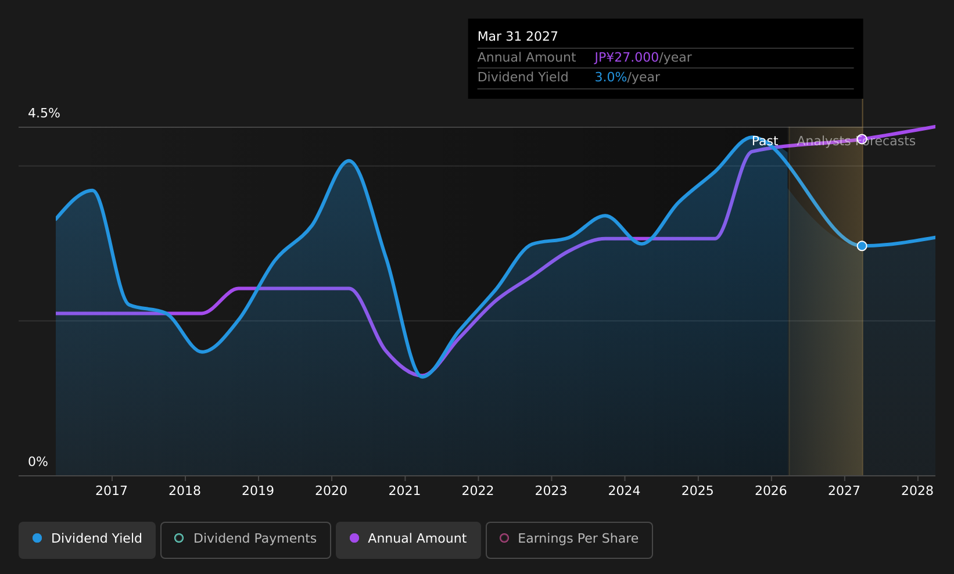Screen dimensions: 954x574
Task: Click the purple Annual Amount data point marker
Action: [862, 139]
